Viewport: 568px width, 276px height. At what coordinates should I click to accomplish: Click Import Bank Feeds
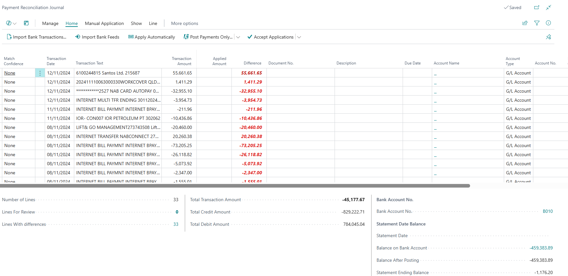coord(97,37)
